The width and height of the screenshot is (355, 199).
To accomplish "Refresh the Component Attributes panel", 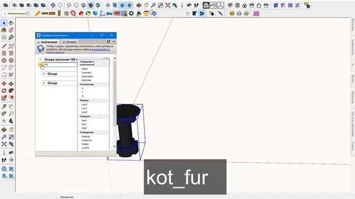I will tap(109, 41).
